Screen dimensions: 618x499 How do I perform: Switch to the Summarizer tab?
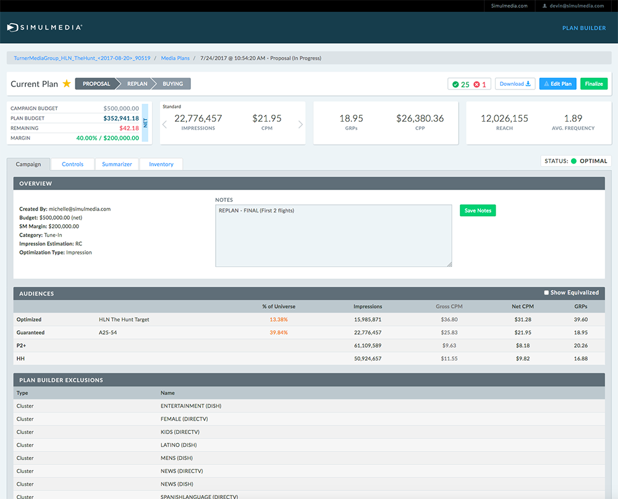tap(117, 164)
